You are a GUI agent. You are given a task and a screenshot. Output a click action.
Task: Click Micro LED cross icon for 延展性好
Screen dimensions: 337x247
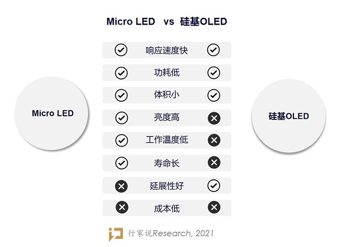121,186
